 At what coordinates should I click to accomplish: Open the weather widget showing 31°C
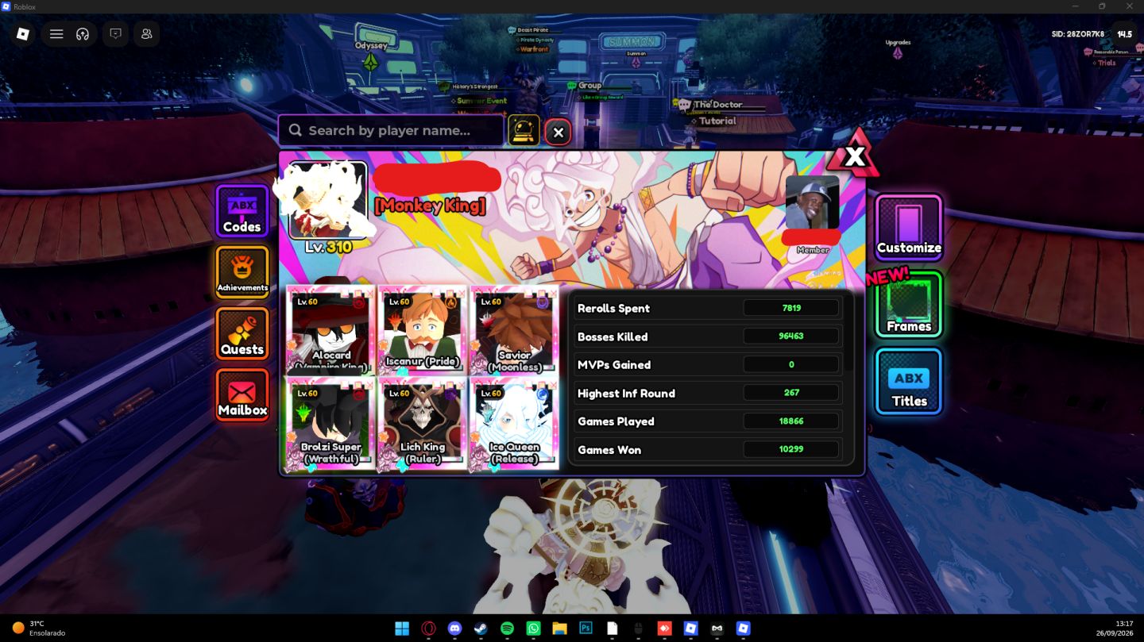point(38,629)
